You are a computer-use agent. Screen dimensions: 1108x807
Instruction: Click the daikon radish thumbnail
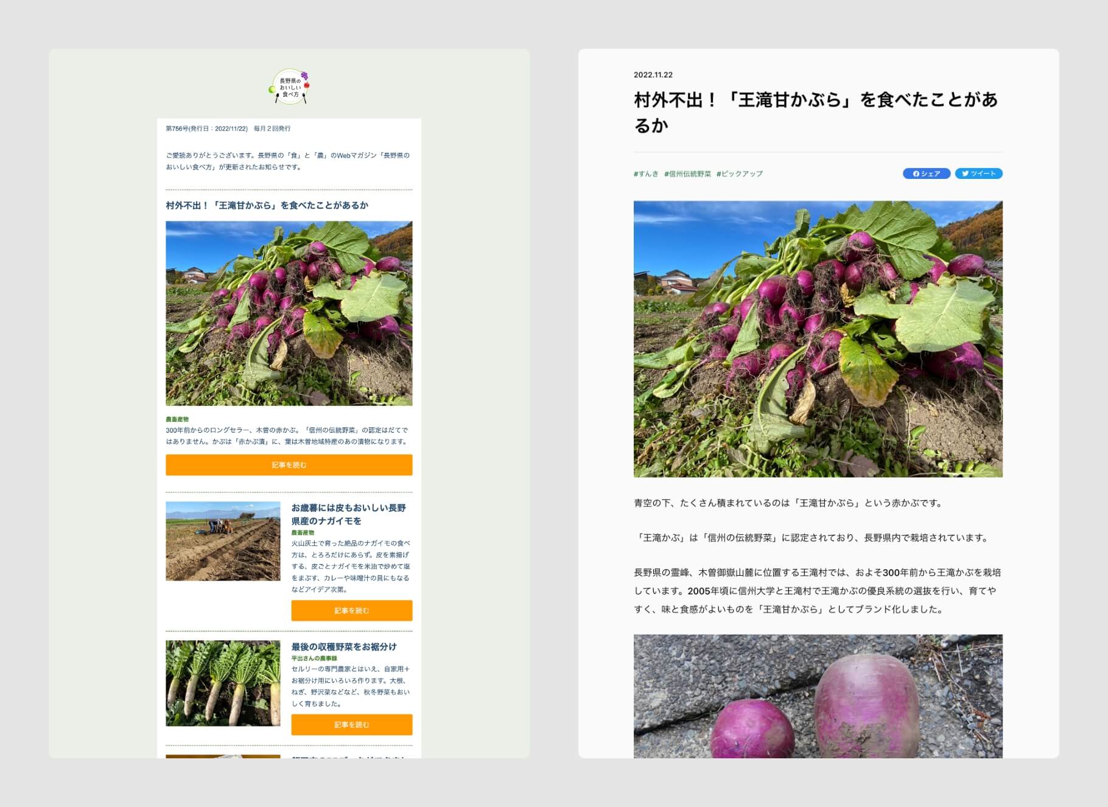(223, 683)
